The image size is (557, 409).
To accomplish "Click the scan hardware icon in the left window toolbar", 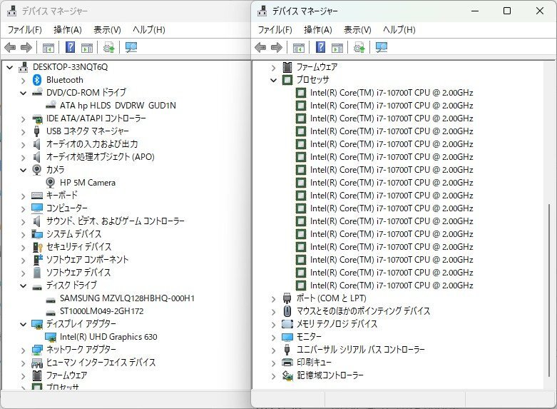I will click(109, 48).
